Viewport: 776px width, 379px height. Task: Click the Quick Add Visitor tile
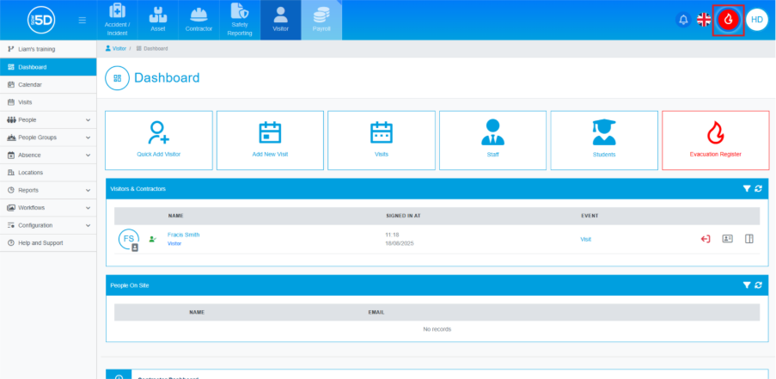coord(159,141)
